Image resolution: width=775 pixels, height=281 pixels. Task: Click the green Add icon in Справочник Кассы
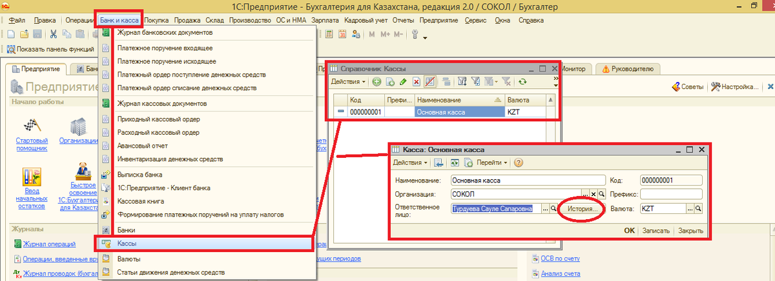point(375,82)
